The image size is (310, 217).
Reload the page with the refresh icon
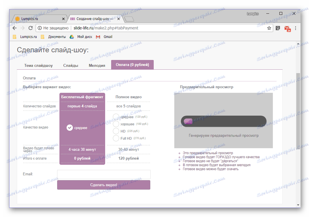pos(31,28)
